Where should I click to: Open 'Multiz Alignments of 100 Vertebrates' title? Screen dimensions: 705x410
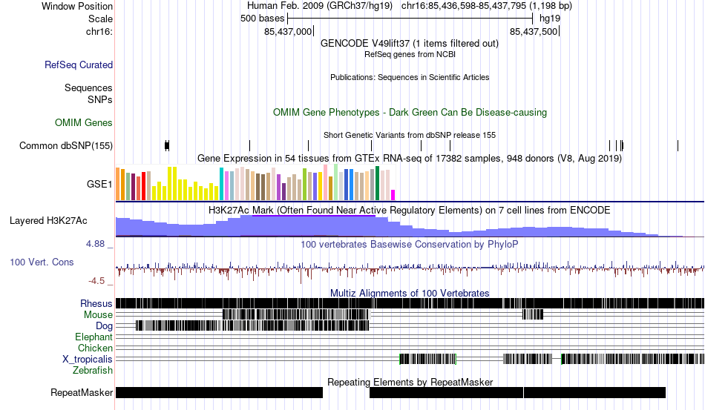point(410,294)
